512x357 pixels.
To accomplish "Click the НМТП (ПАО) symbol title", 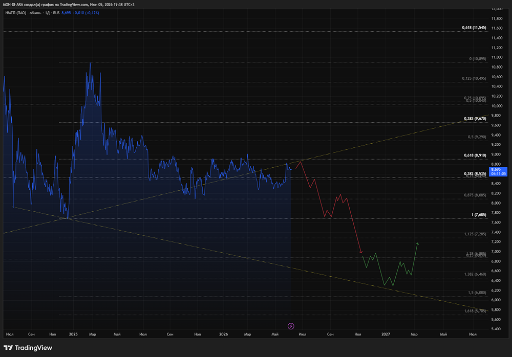I will (16, 13).
